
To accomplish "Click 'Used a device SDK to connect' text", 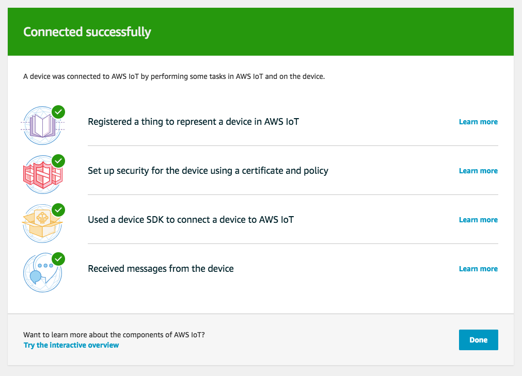I will (x=191, y=220).
